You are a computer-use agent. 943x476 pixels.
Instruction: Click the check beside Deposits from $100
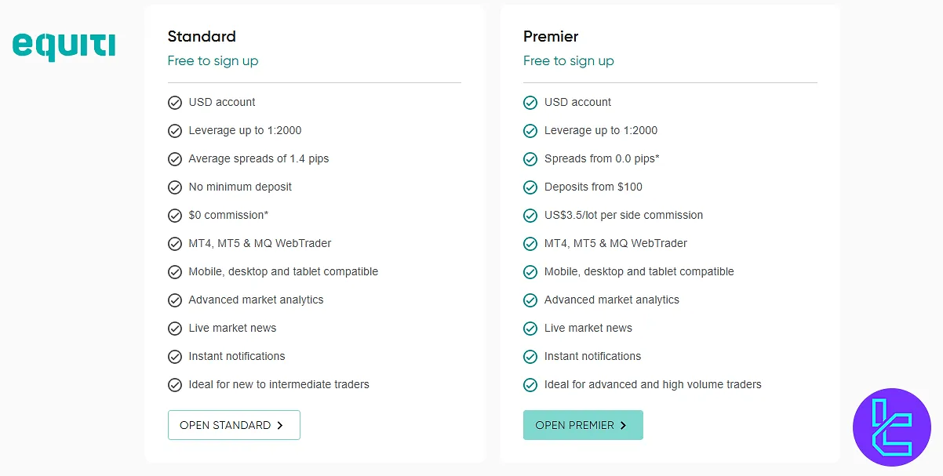coord(530,187)
